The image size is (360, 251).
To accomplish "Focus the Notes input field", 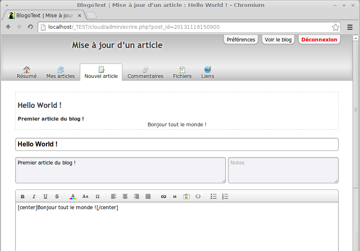I will 283,170.
